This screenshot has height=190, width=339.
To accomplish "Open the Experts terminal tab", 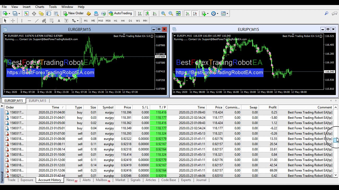I will [x=186, y=180].
